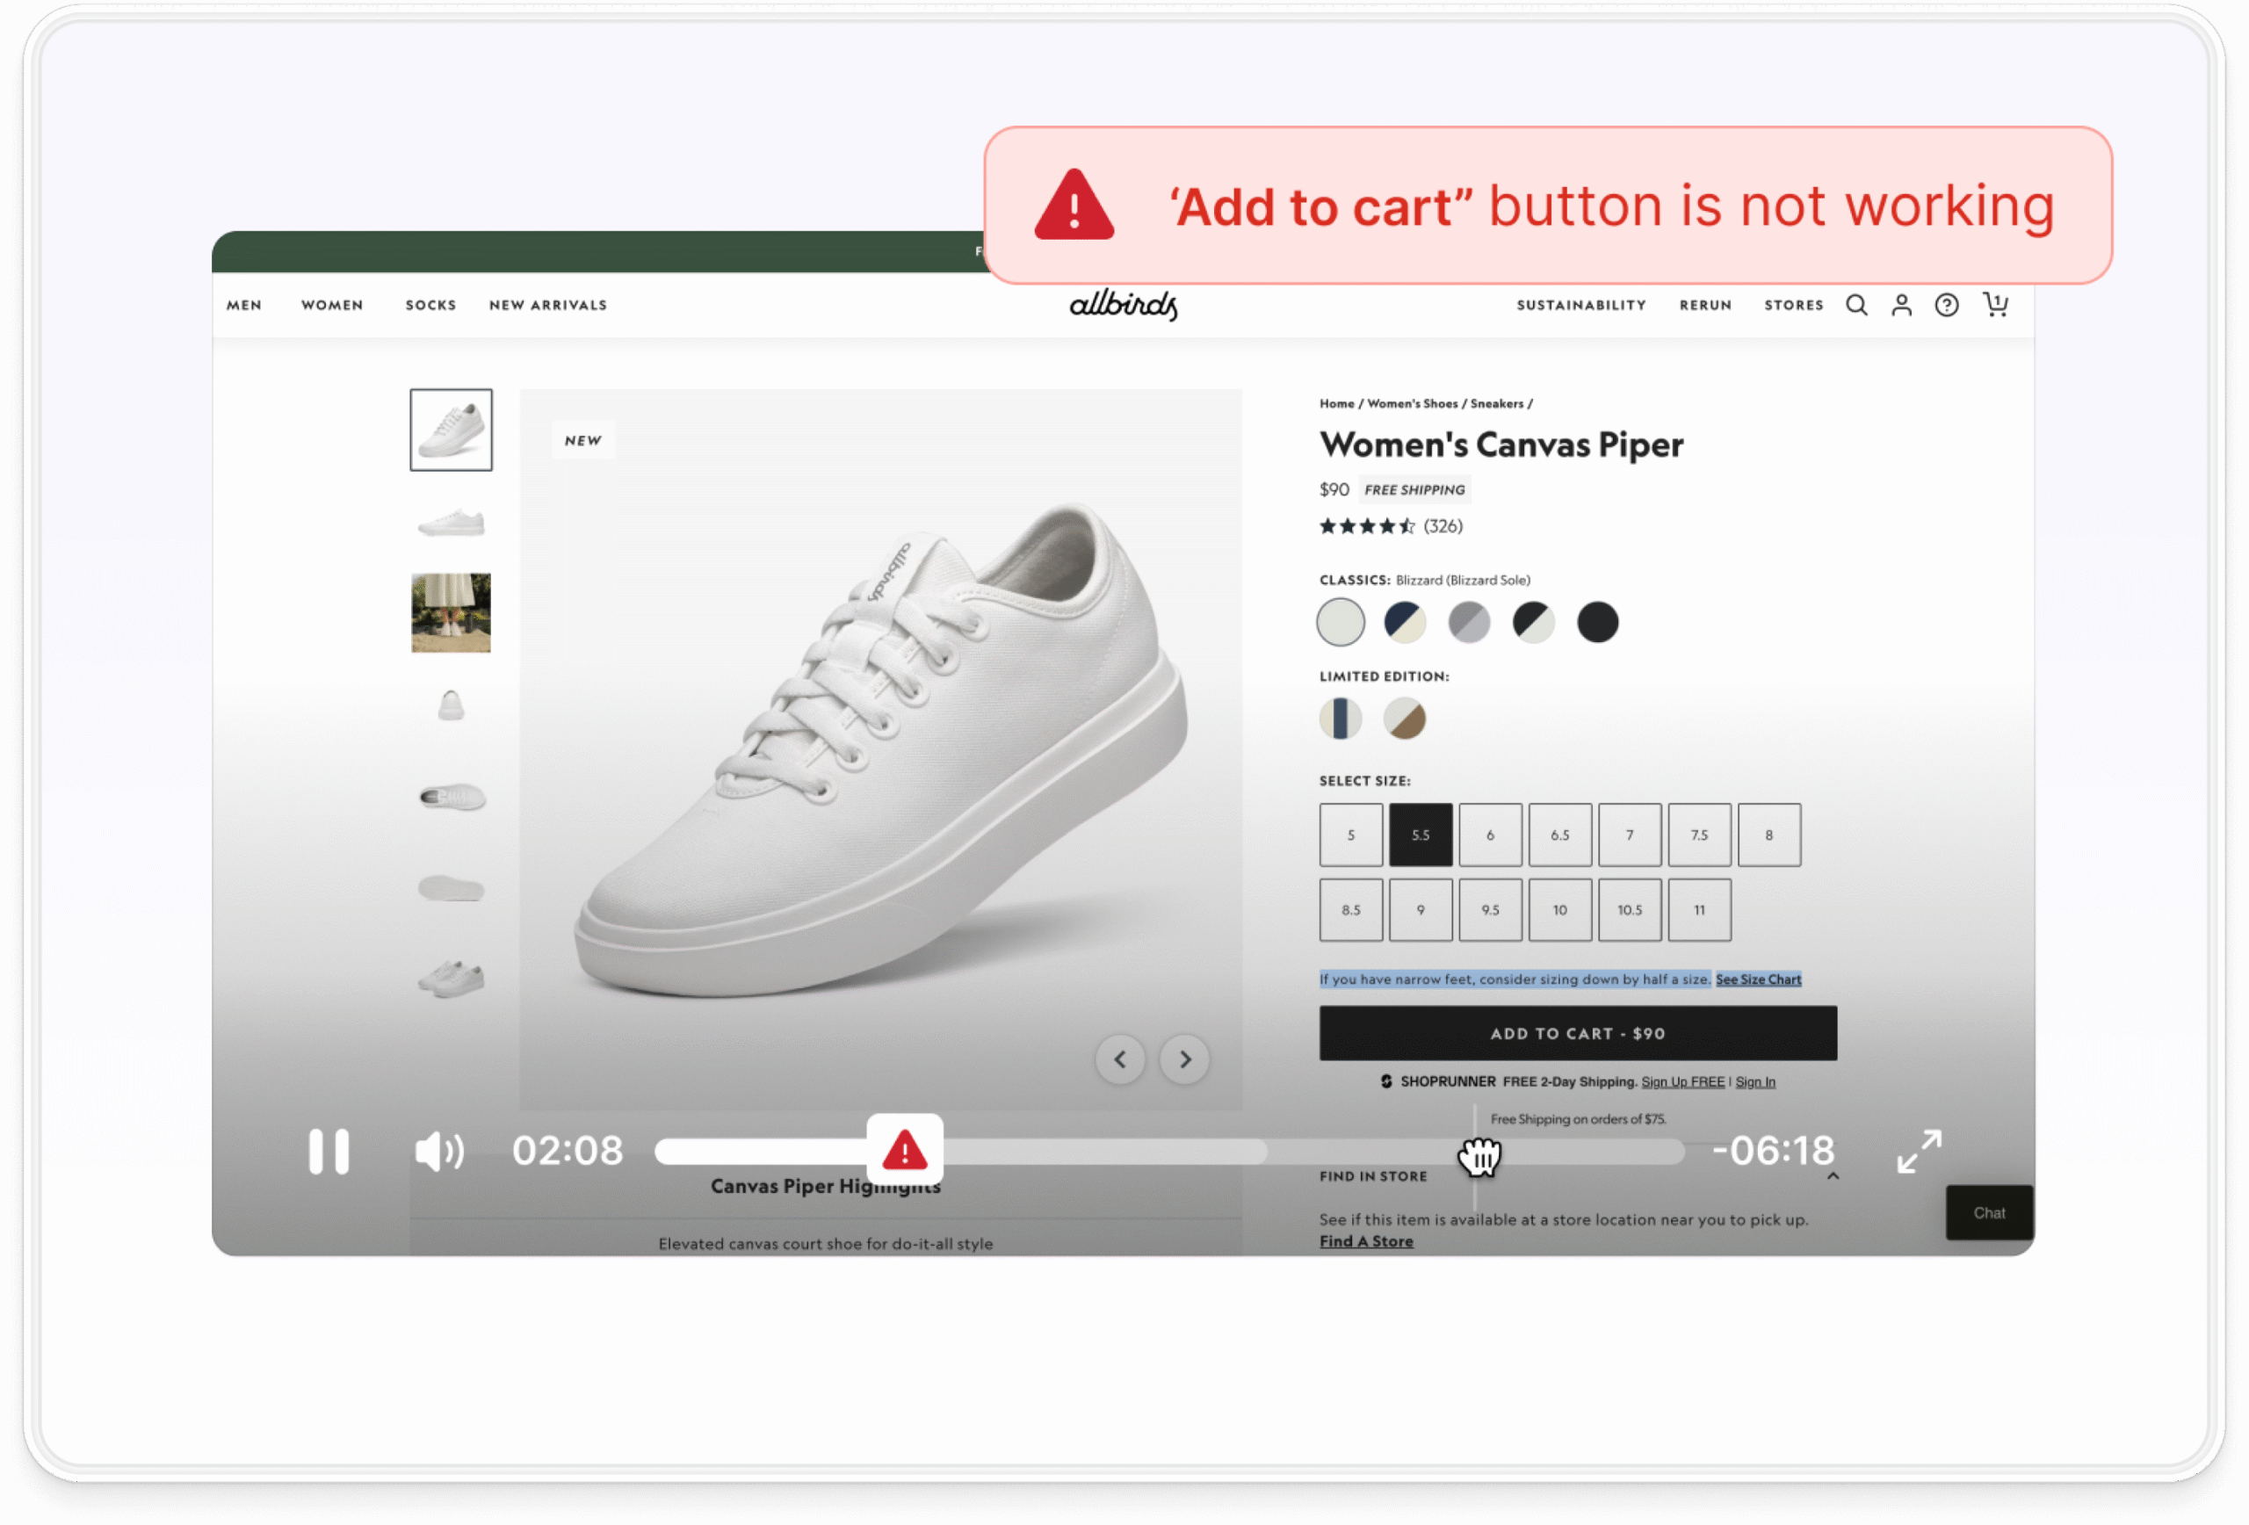
Task: Click ShopRunner Sign Up FREE link
Action: pyautogui.click(x=1683, y=1082)
